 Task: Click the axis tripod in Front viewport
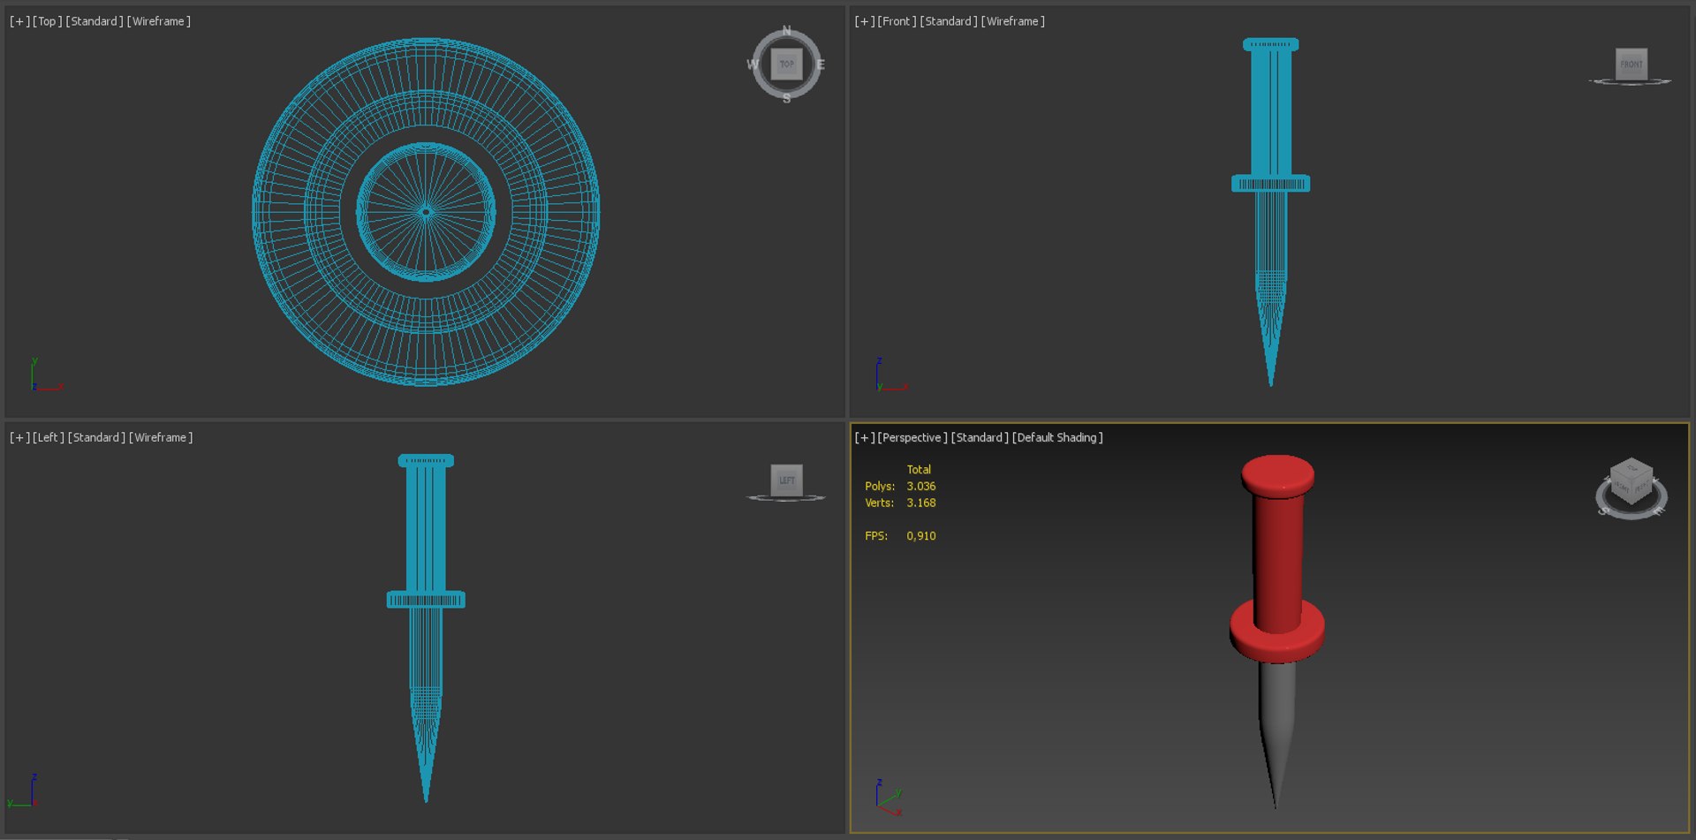(x=890, y=375)
